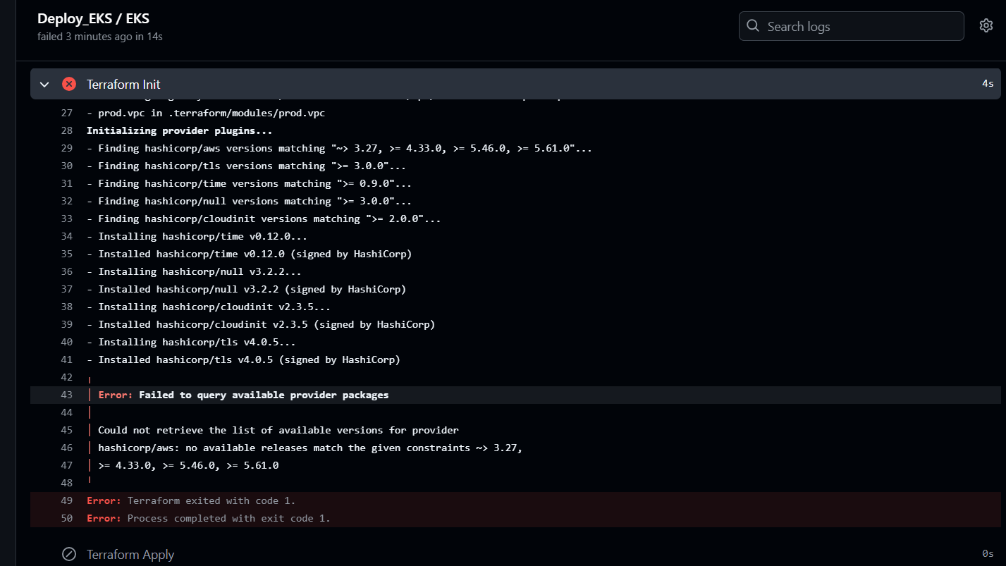Select the 'Finding hashicorp/aws versions' log line

[339, 148]
